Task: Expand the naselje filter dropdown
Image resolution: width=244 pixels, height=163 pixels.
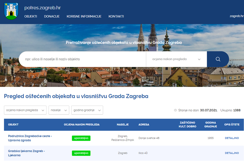Action: (x=59, y=110)
